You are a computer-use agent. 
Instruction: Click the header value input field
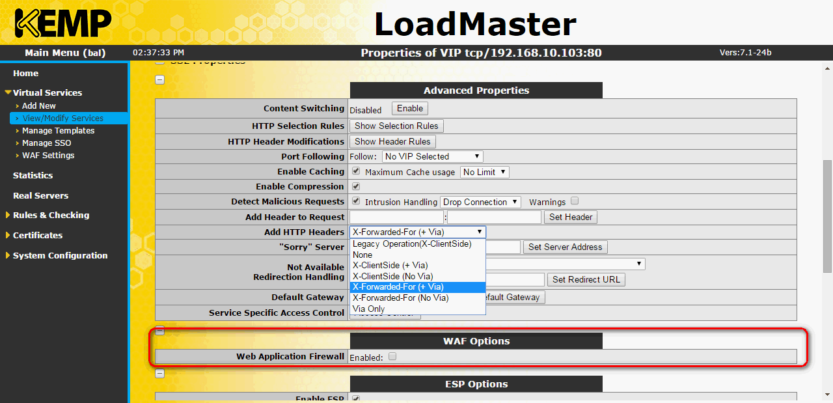[494, 217]
